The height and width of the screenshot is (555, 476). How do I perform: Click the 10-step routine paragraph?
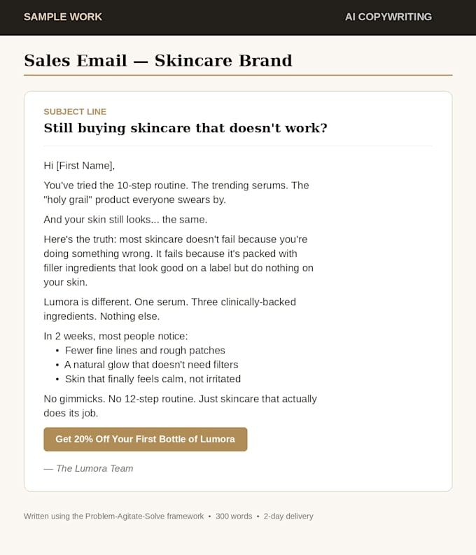tap(176, 192)
